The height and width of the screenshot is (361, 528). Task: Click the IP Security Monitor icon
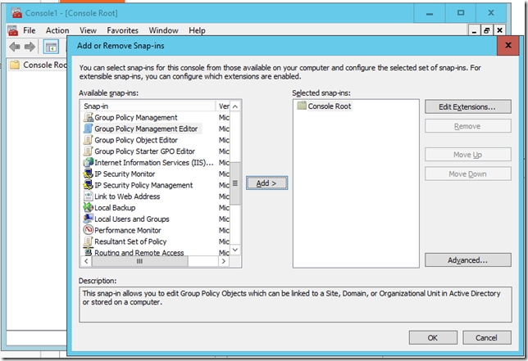coord(89,174)
